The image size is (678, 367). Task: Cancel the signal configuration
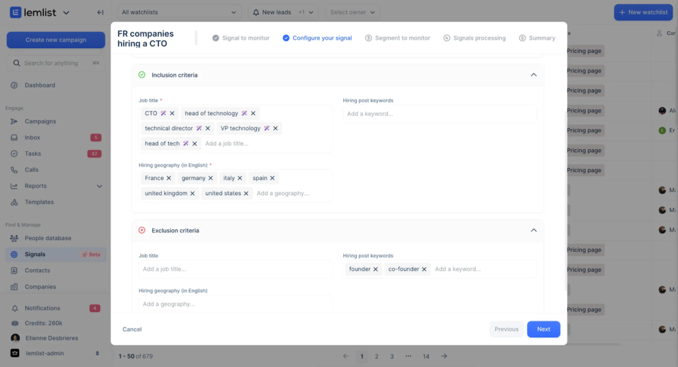tap(132, 329)
